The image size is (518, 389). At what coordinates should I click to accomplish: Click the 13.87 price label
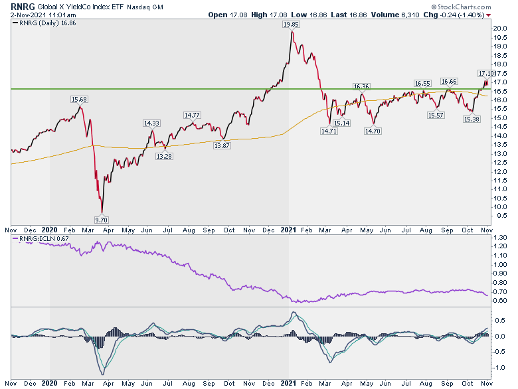222,145
